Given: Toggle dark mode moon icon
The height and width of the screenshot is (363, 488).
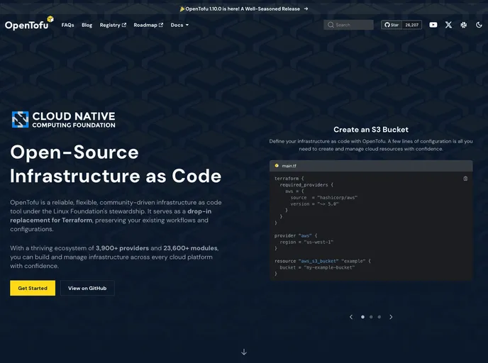Looking at the screenshot, I should (x=479, y=25).
